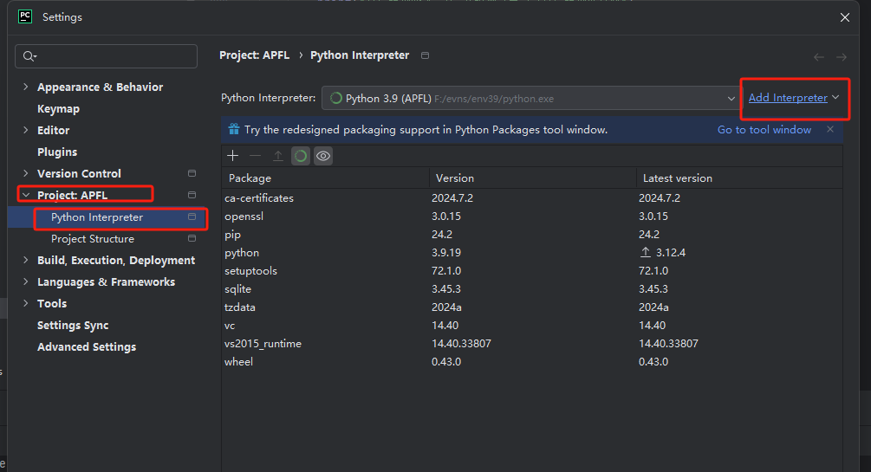Sort by Latest version column header

(x=738, y=178)
